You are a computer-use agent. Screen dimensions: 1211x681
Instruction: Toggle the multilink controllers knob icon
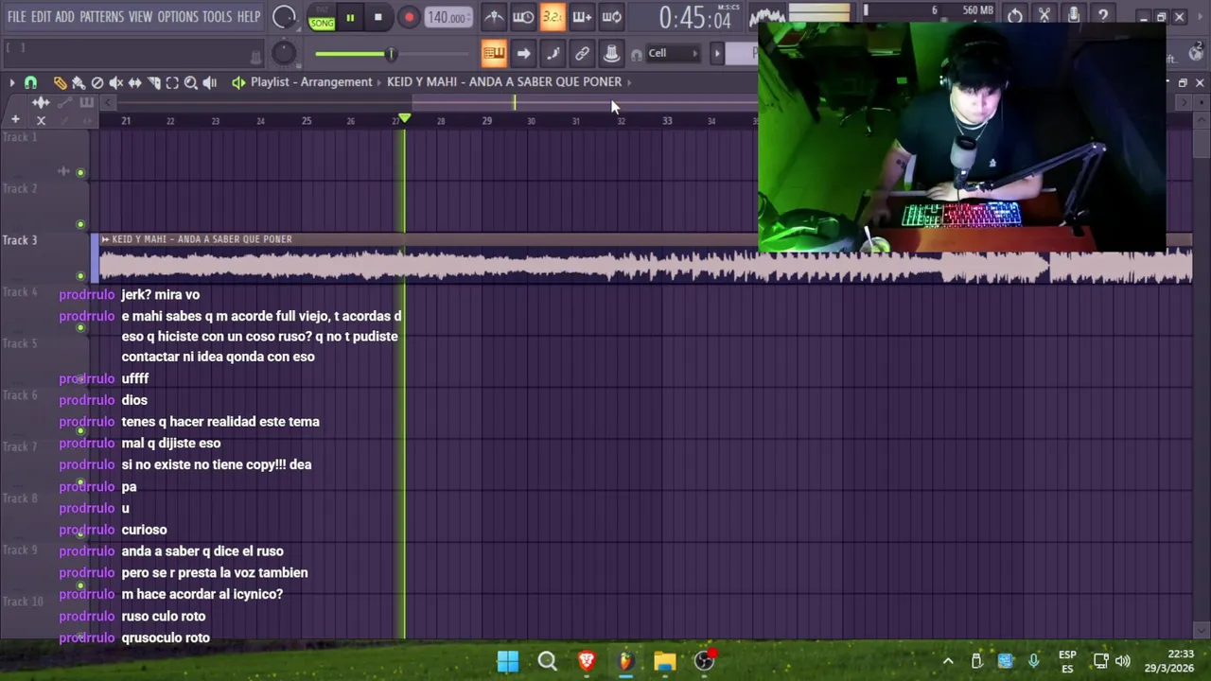[611, 53]
